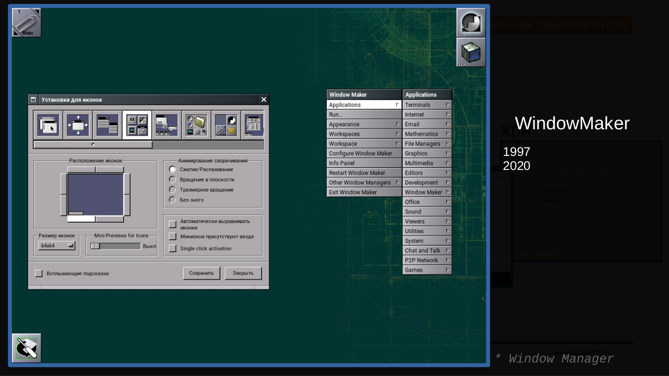The width and height of the screenshot is (669, 376).
Task: Open Info Panel from the menu
Action: [x=364, y=163]
